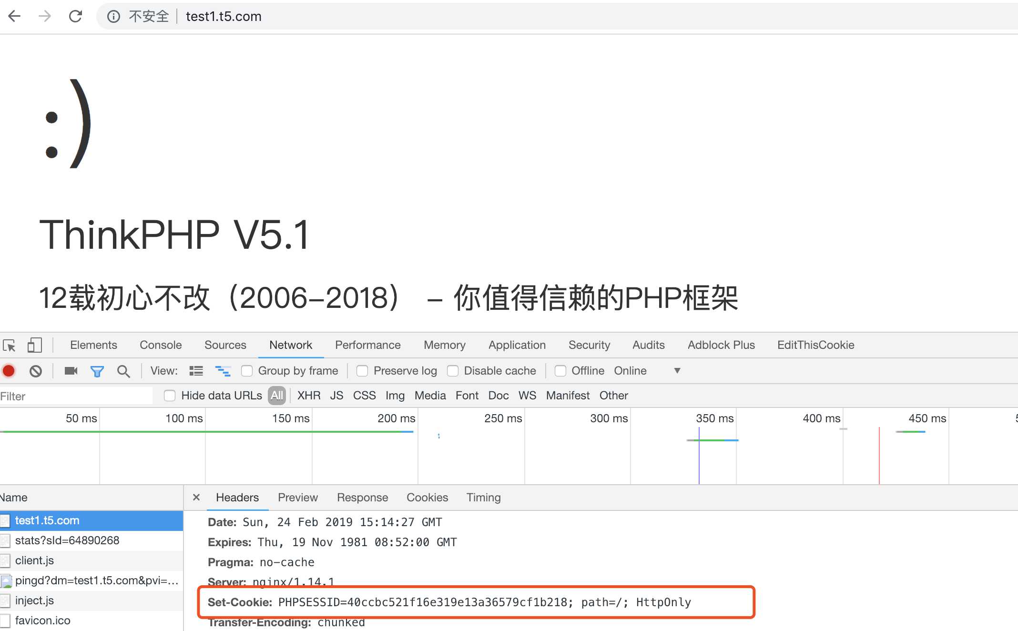Select the All request filter
The width and height of the screenshot is (1018, 631).
pos(277,396)
